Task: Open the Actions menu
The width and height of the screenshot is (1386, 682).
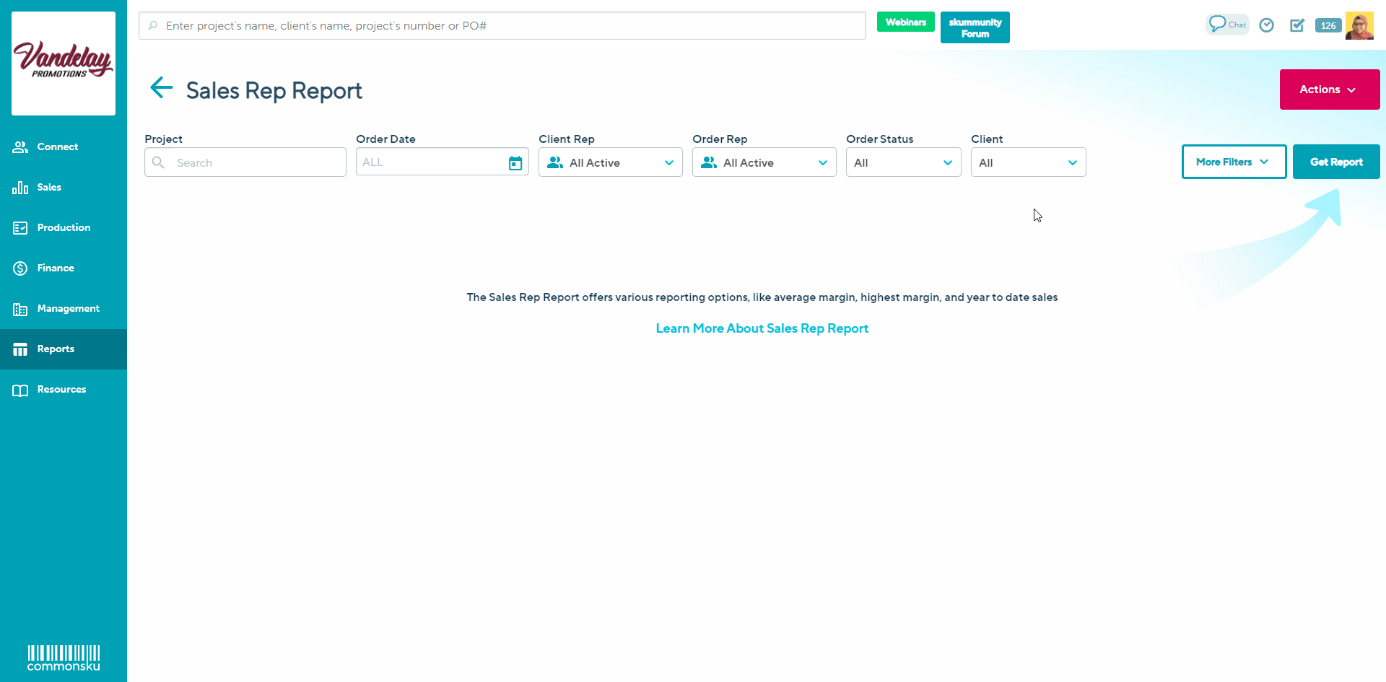Action: (x=1329, y=89)
